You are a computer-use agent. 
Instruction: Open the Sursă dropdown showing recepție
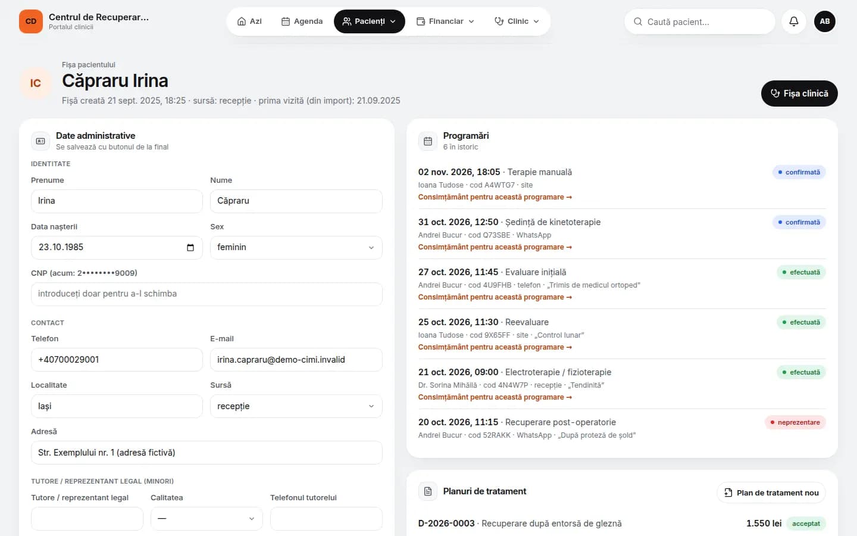[x=296, y=406]
